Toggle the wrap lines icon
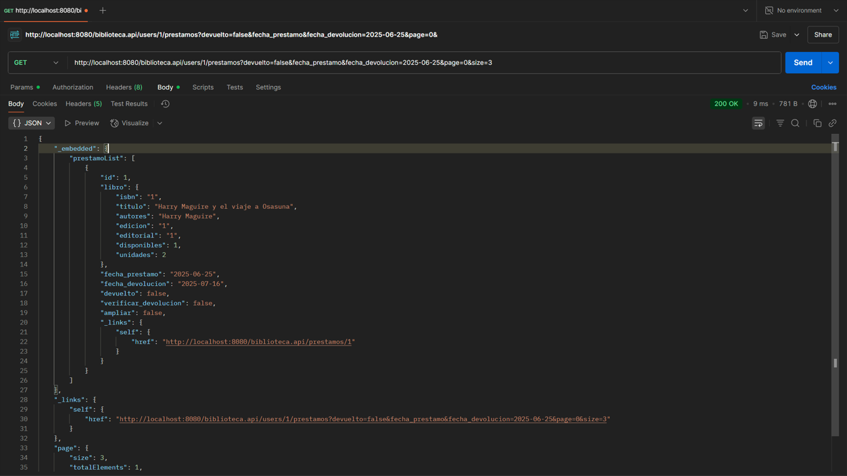Viewport: 847px width, 476px height. pyautogui.click(x=758, y=123)
